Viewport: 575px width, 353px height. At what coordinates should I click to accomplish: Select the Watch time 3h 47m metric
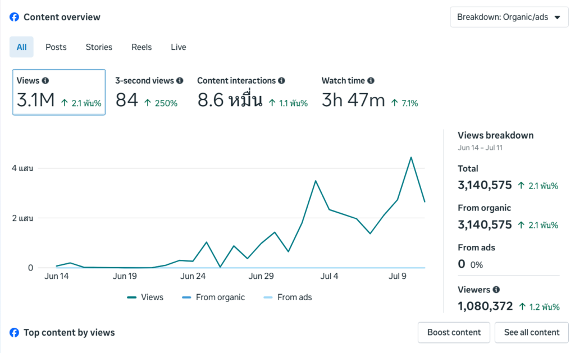click(369, 92)
